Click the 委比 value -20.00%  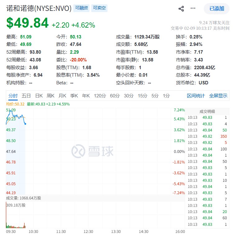[x=78, y=60]
